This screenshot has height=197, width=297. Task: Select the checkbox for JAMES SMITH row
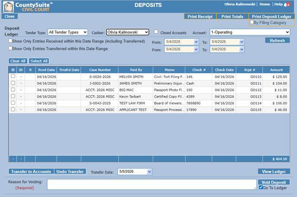pos(13,83)
